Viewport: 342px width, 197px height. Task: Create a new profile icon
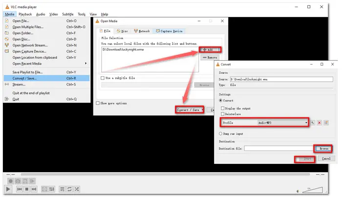pos(326,123)
